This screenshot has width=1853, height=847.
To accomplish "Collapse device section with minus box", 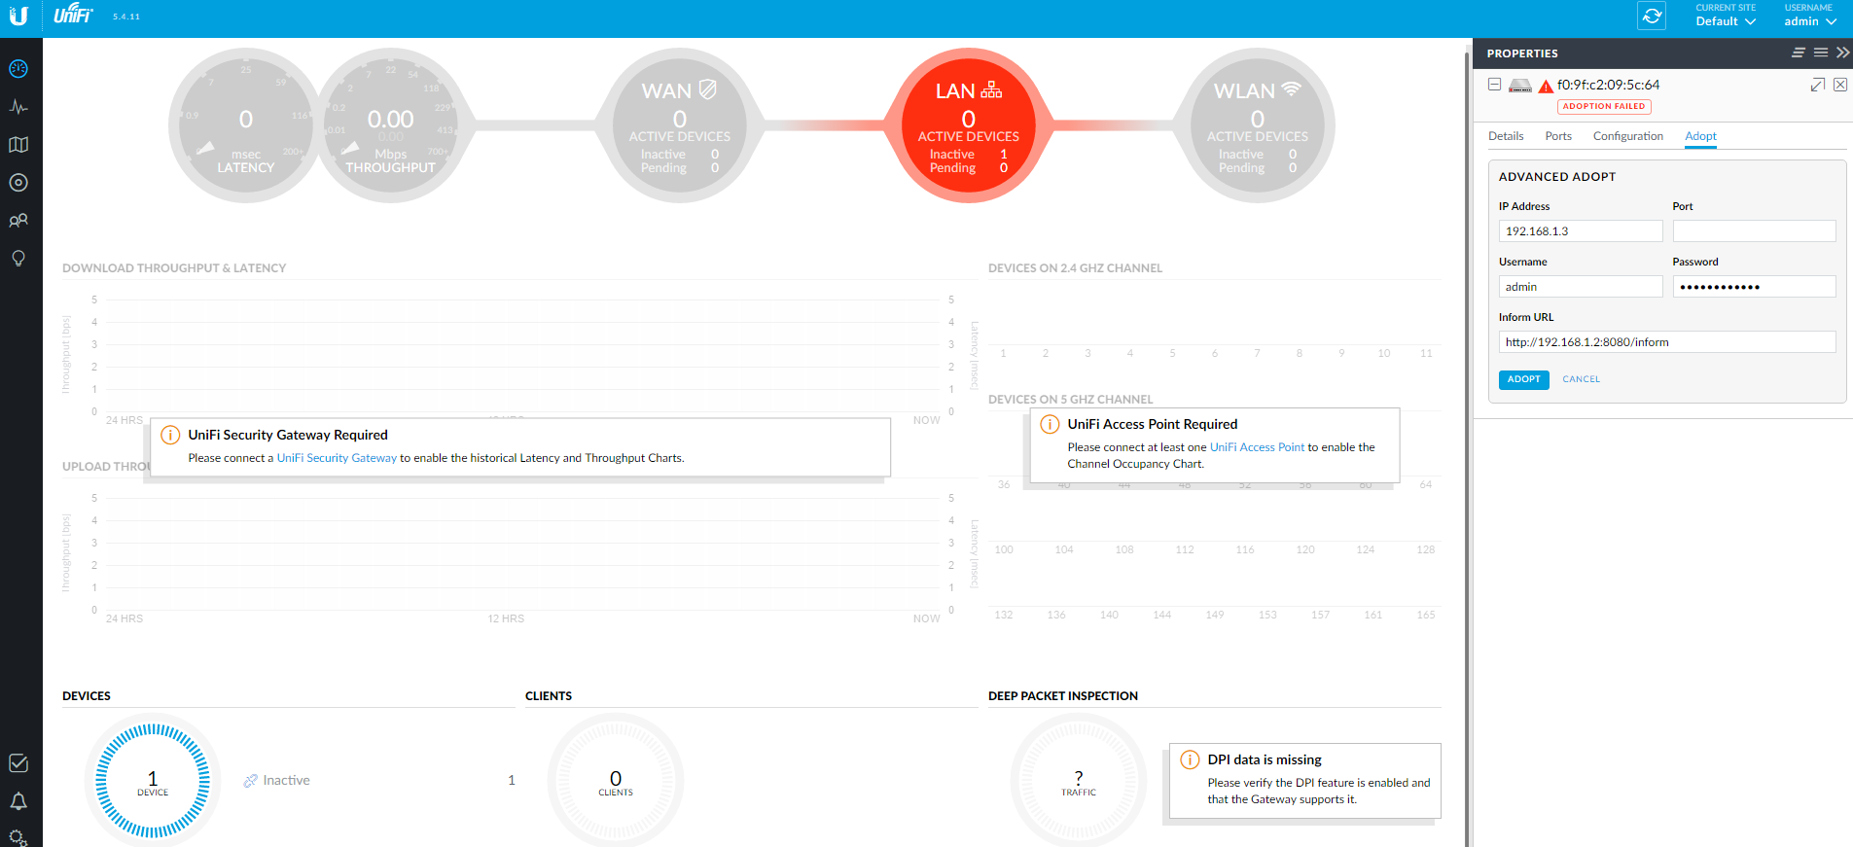I will coord(1494,85).
